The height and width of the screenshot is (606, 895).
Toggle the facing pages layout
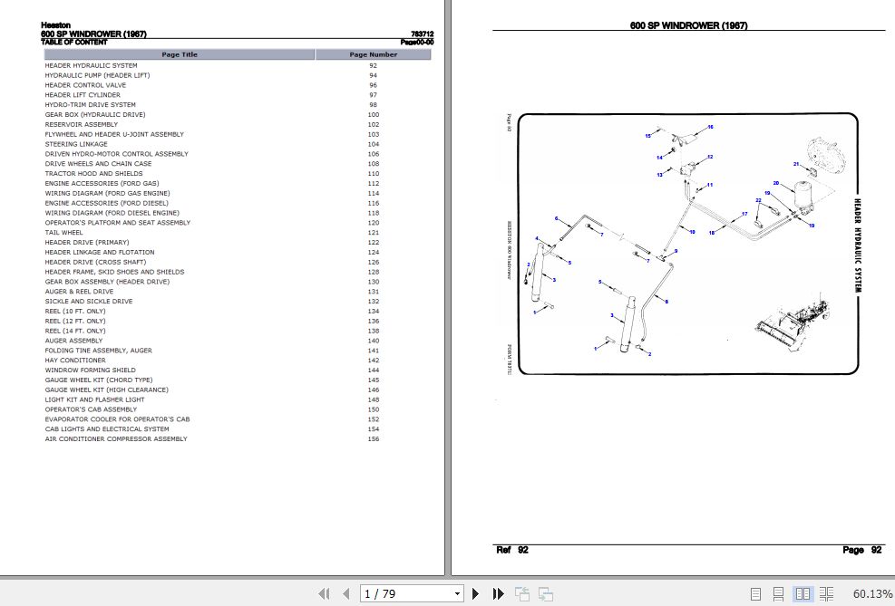coord(803,593)
